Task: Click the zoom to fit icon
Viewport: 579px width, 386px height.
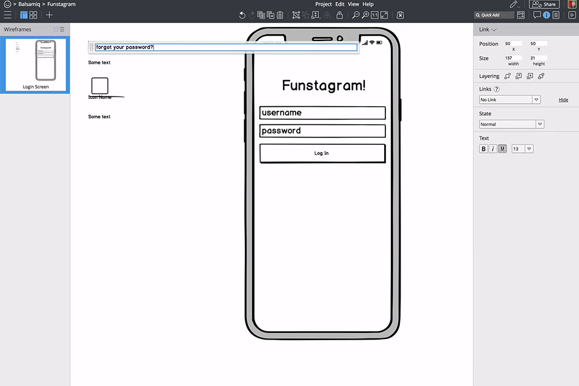Action: click(384, 15)
